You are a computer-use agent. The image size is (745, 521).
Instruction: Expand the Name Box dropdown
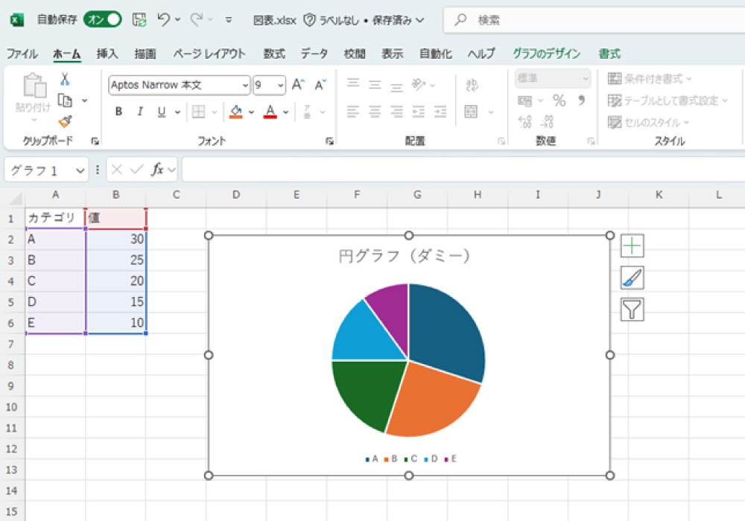[80, 170]
